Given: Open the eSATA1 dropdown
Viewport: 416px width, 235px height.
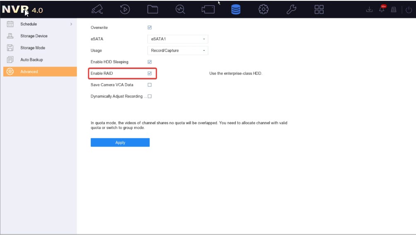Looking at the screenshot, I should 178,39.
